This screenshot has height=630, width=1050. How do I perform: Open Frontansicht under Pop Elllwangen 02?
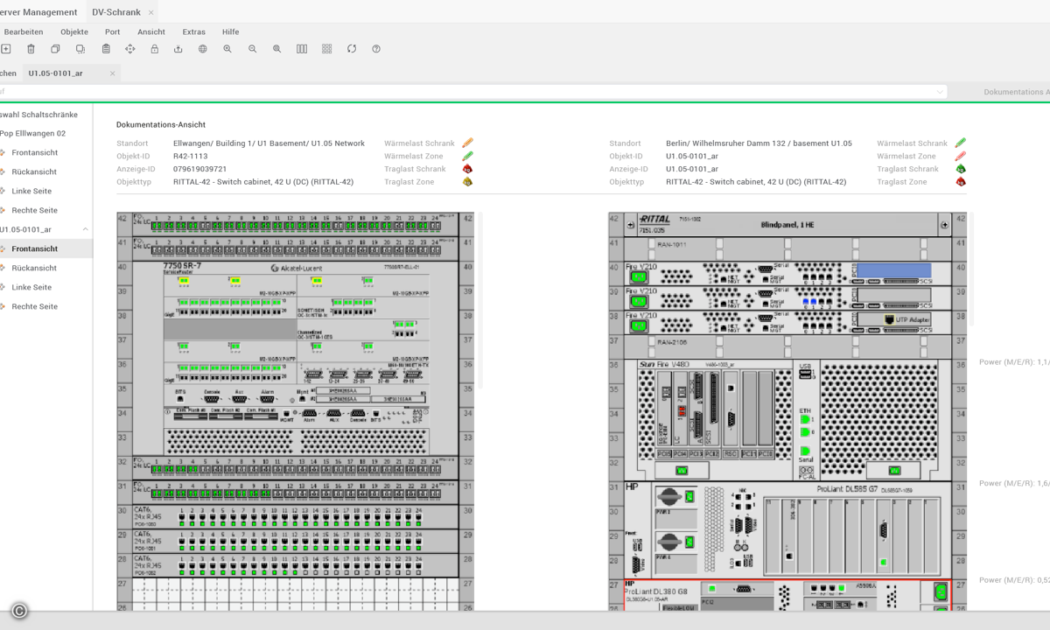[x=35, y=153]
